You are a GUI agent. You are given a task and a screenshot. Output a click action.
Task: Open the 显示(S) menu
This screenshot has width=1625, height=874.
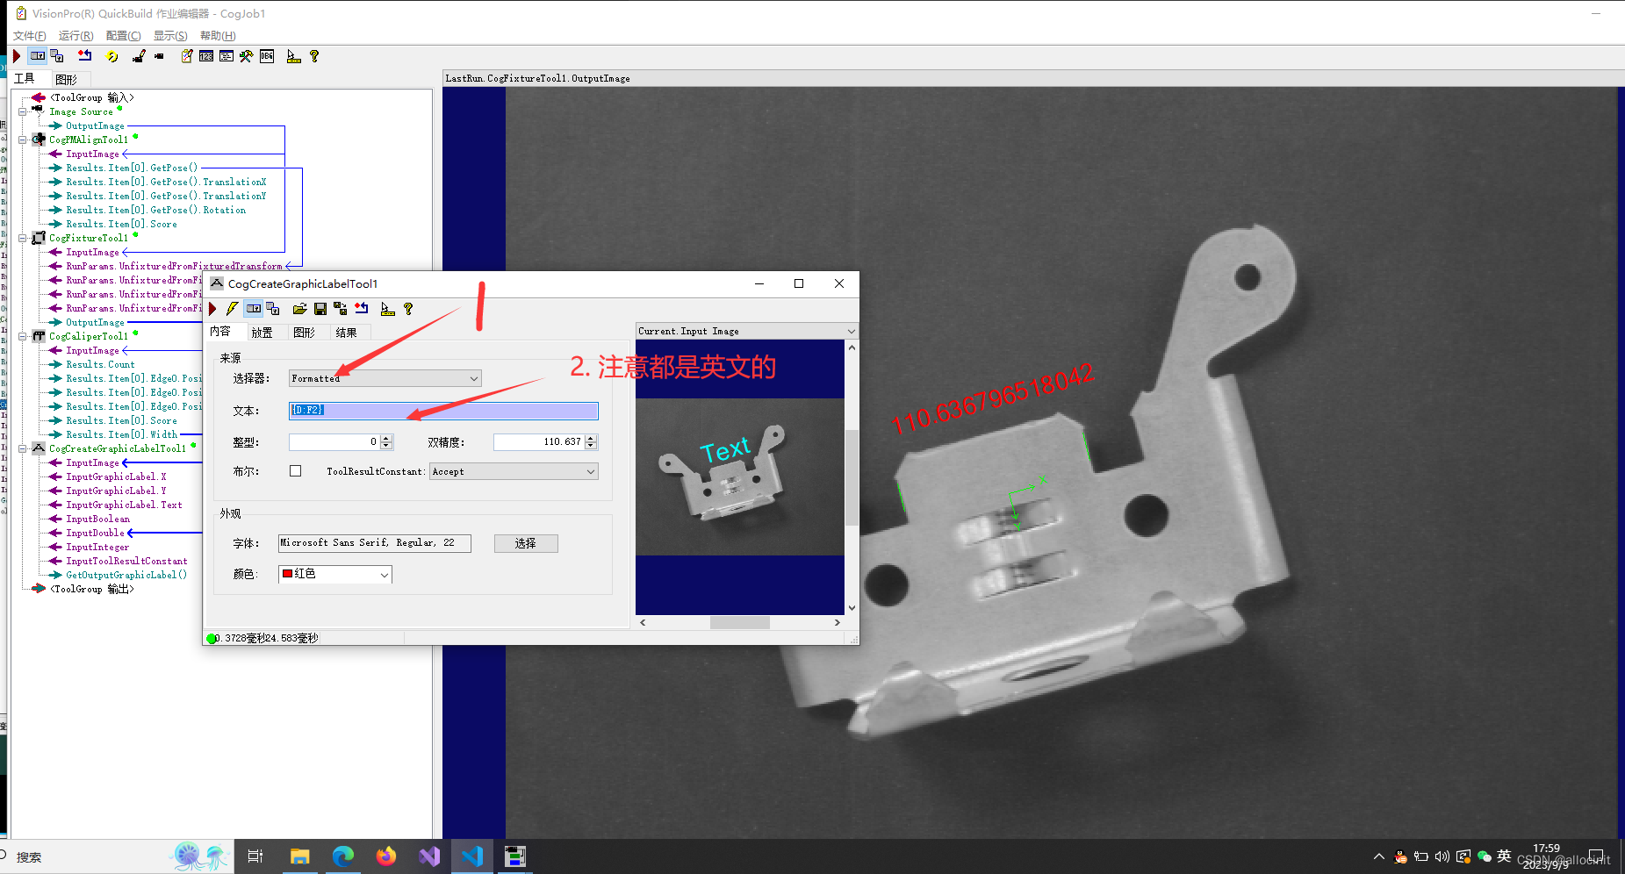[x=170, y=35]
